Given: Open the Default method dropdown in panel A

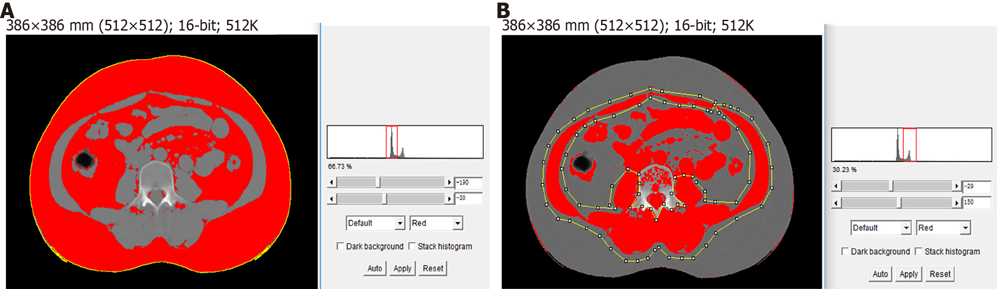Looking at the screenshot, I should 375,223.
